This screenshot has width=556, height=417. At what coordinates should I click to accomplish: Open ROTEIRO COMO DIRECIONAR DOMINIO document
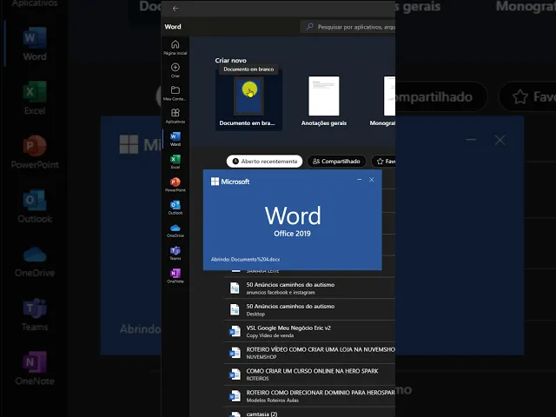pos(309,396)
